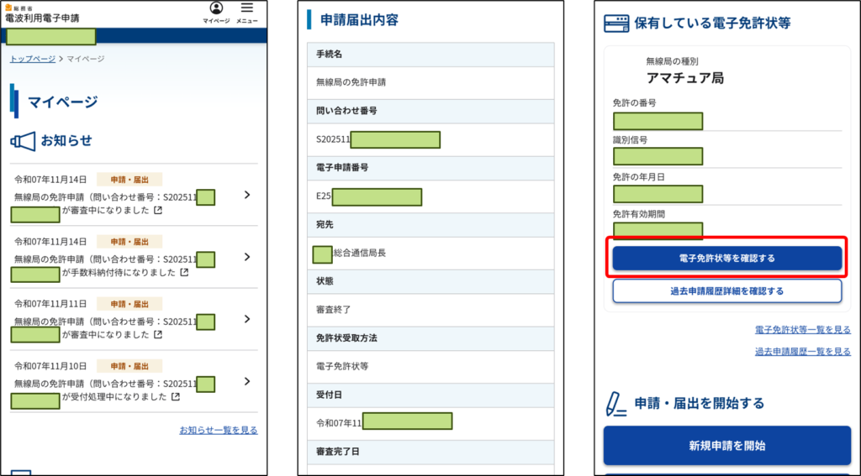
Task: Open the お知らせ一覧を見る link
Action: pyautogui.click(x=218, y=431)
